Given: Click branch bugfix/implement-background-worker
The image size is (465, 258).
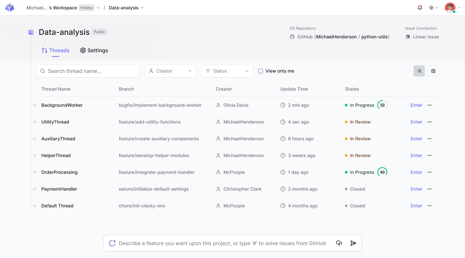Looking at the screenshot, I should [x=160, y=105].
